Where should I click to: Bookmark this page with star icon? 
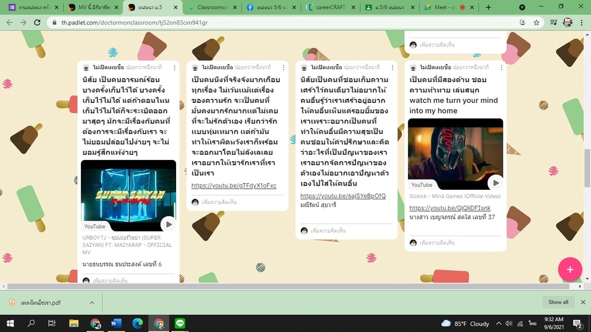tap(536, 23)
